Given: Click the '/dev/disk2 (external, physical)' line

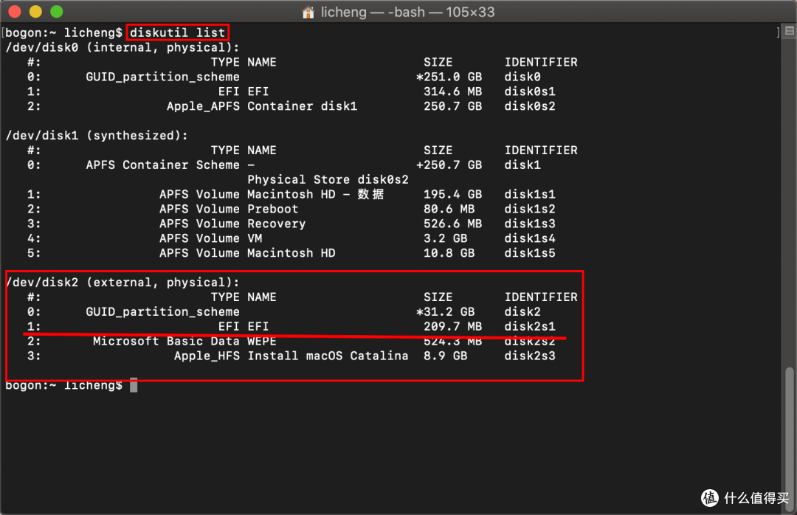Looking at the screenshot, I should click(123, 282).
